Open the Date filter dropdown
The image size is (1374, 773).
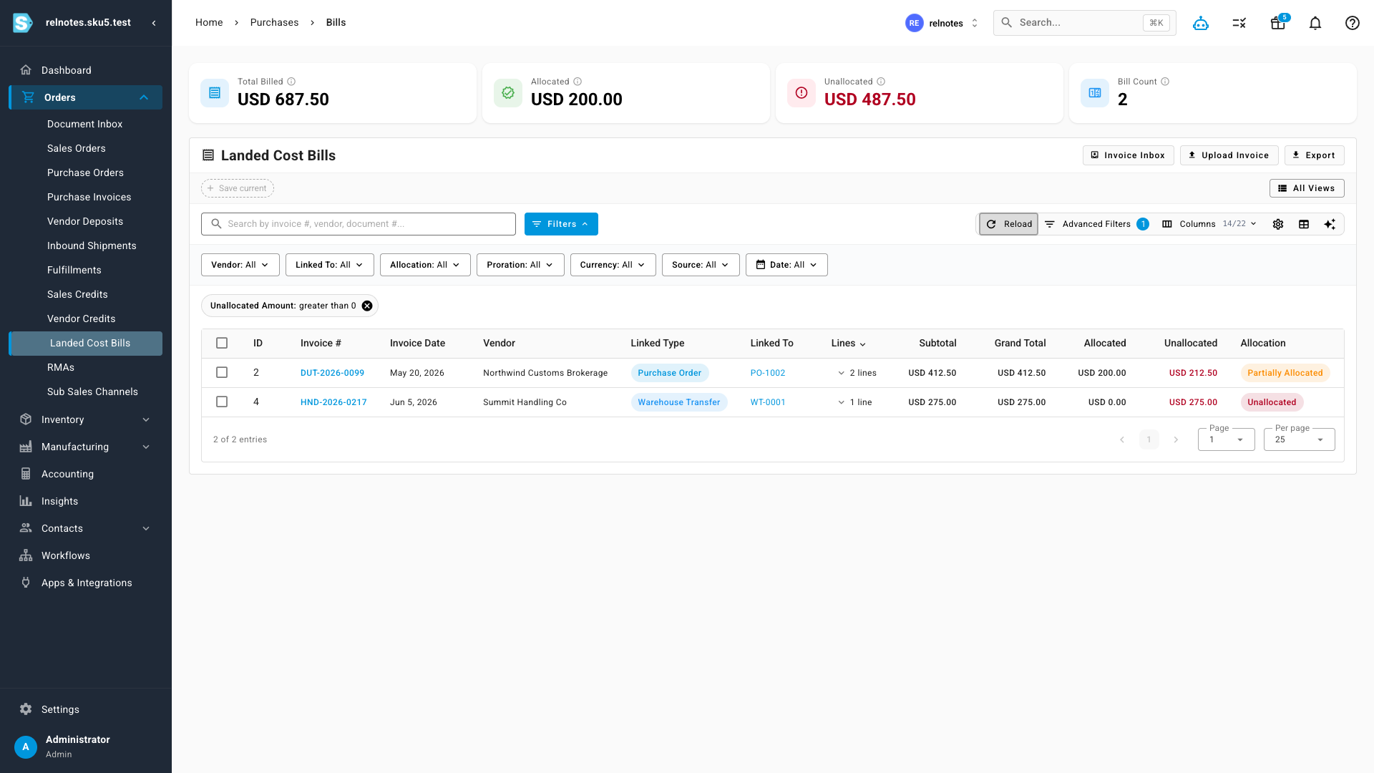[x=786, y=265]
